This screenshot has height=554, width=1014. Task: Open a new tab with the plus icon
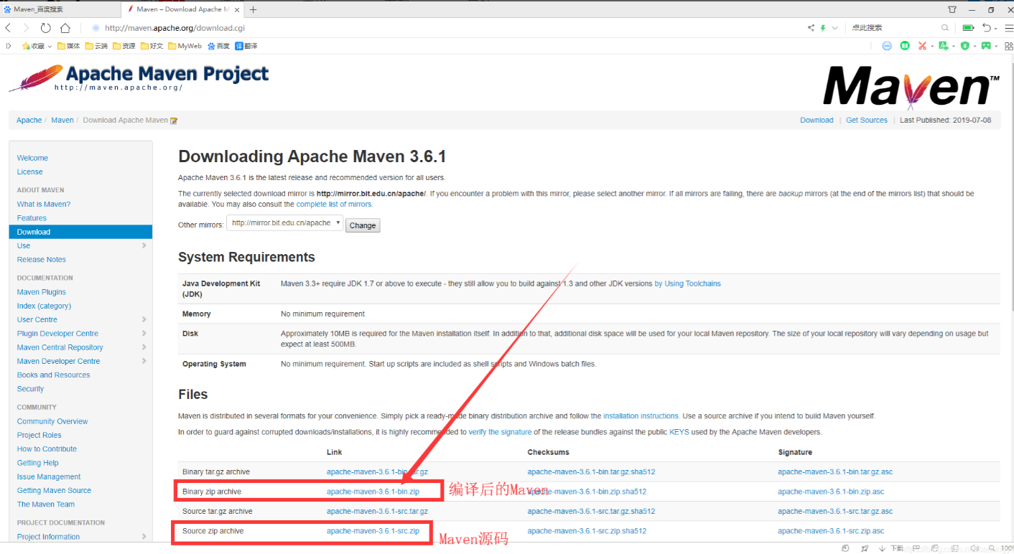pyautogui.click(x=253, y=9)
